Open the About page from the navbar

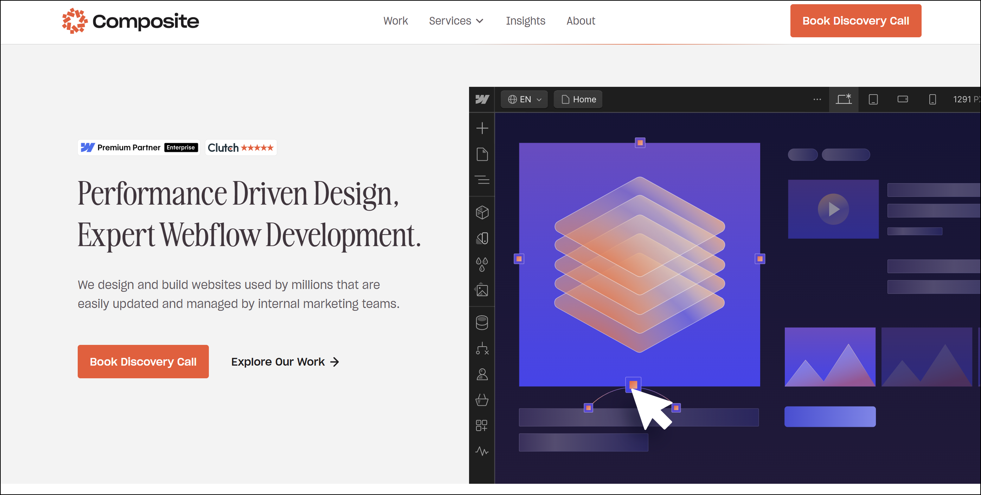(x=581, y=21)
